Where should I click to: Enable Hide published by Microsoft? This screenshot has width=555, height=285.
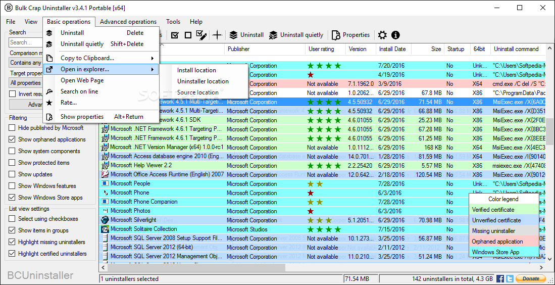coord(12,128)
